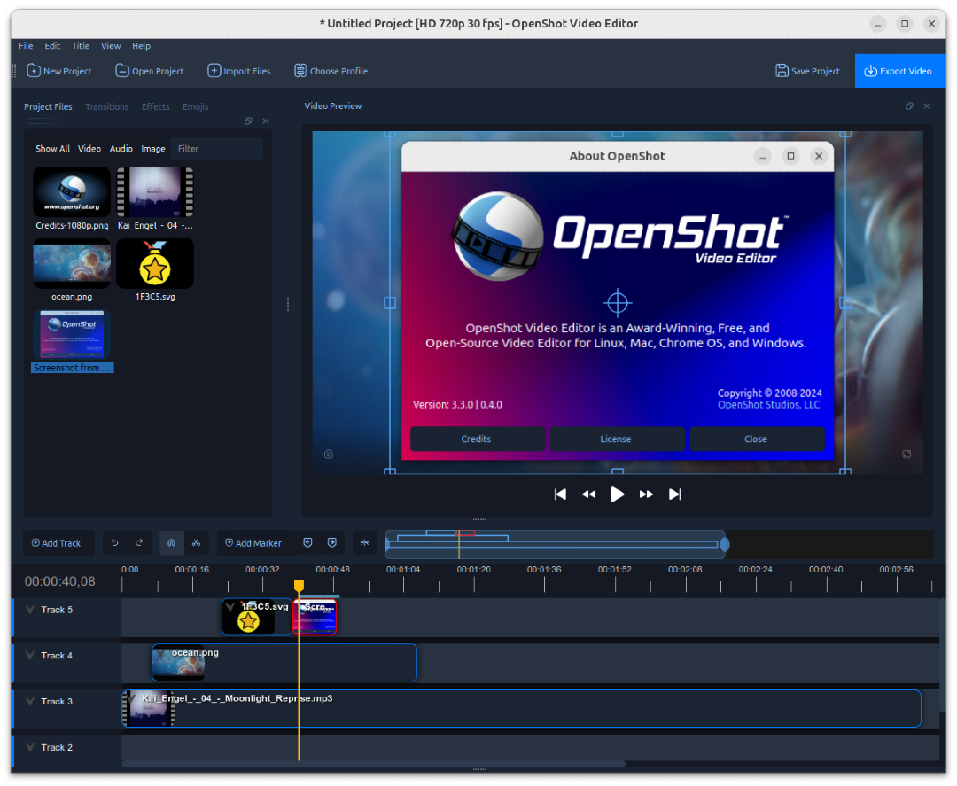957x786 pixels.
Task: Open the Title menu
Action: pos(81,45)
